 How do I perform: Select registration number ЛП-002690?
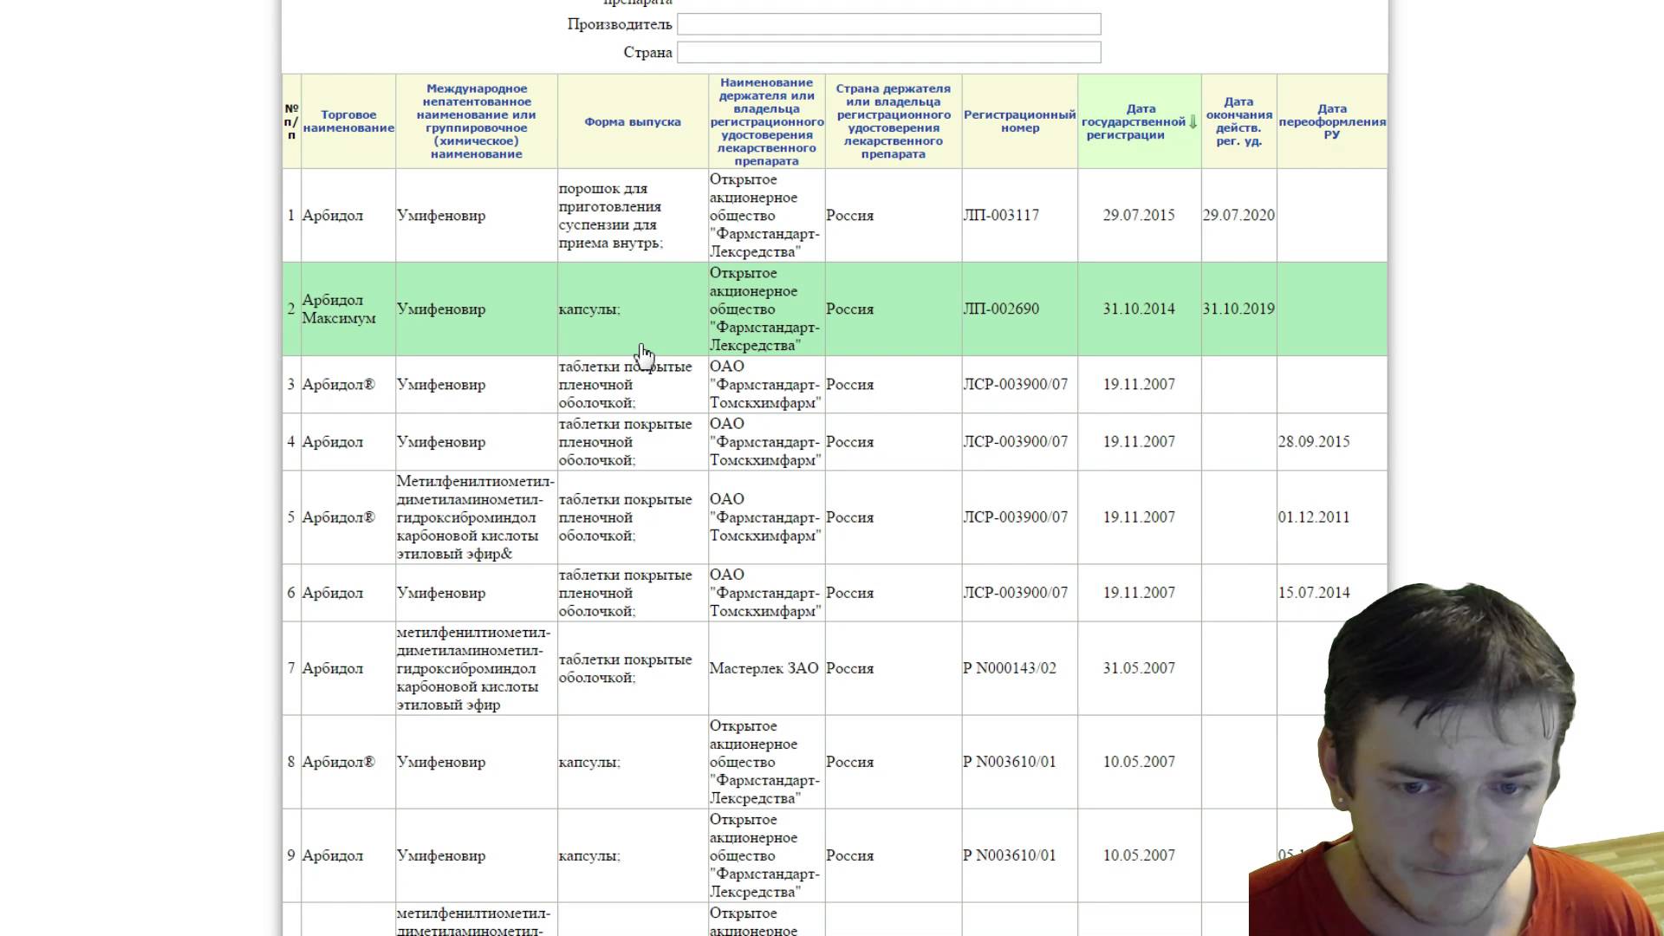[x=1001, y=309]
